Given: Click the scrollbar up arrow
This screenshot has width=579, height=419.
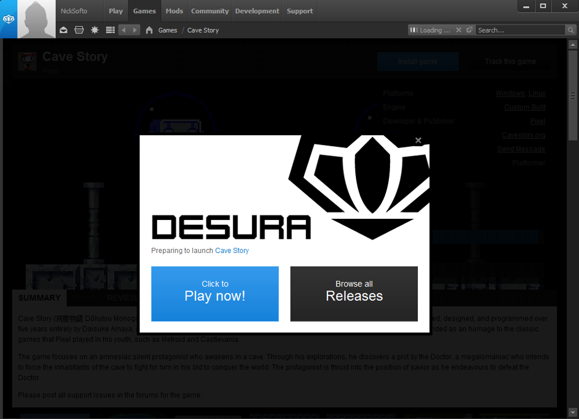Looking at the screenshot, I should pos(573,45).
